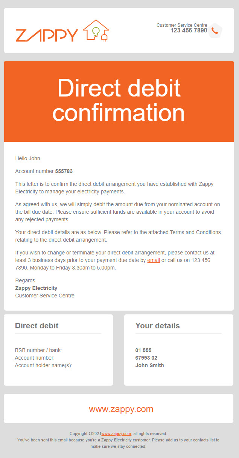Click the BSB number / bank label
The image size is (239, 458).
tap(38, 350)
